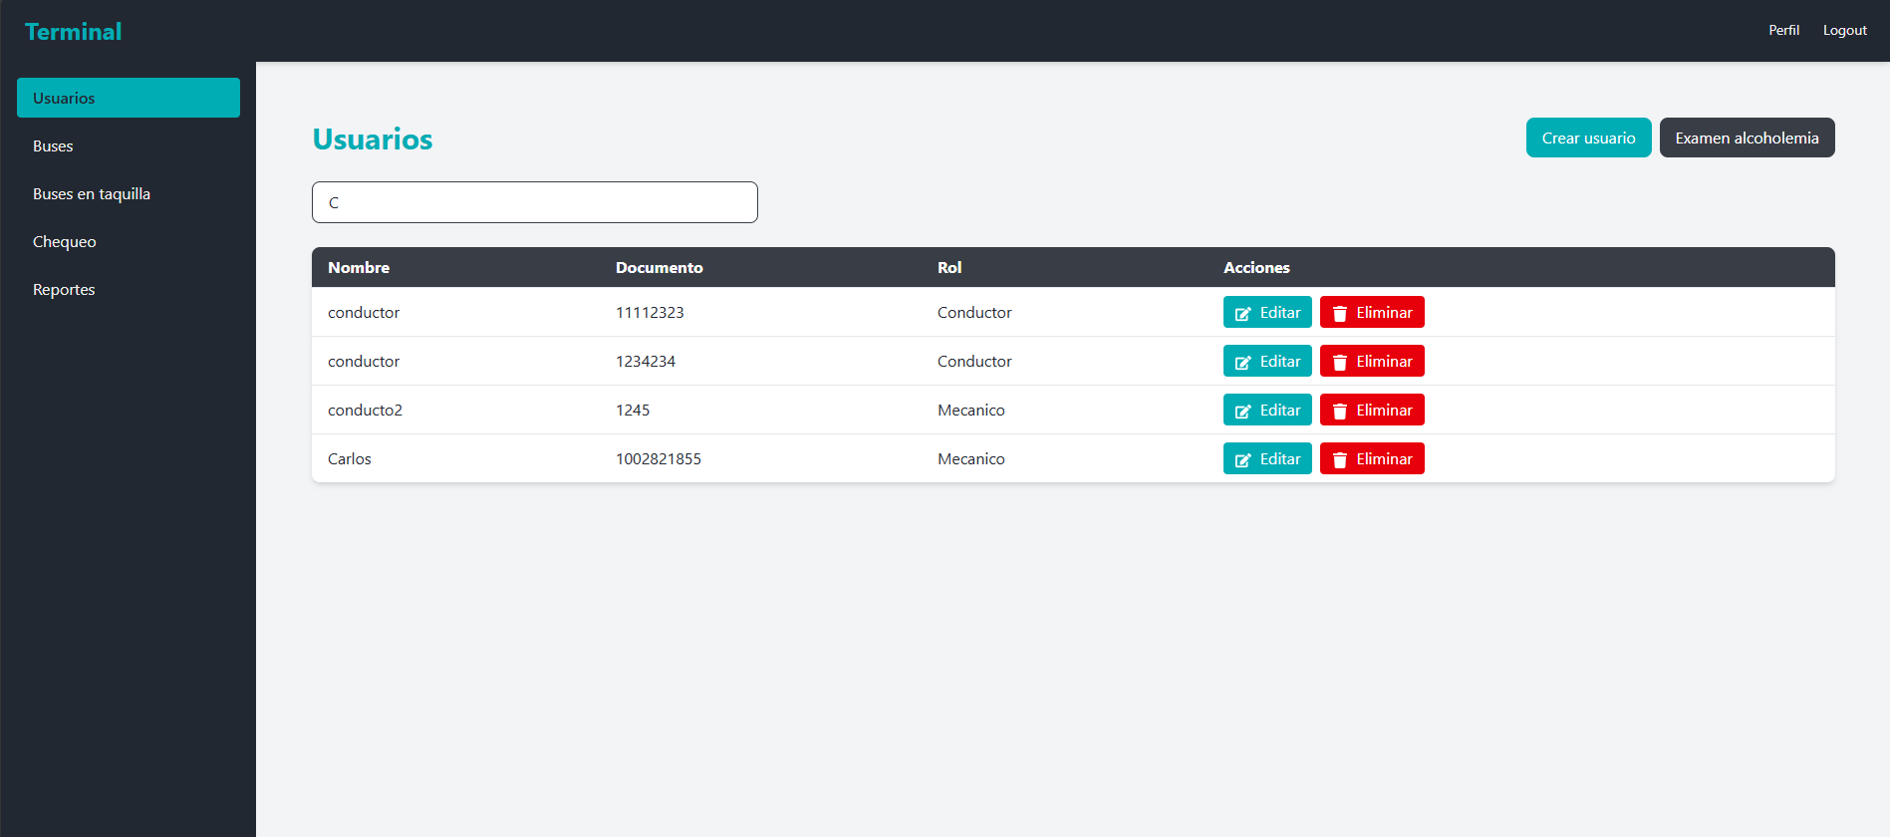Open the Buses sidebar section

(53, 146)
